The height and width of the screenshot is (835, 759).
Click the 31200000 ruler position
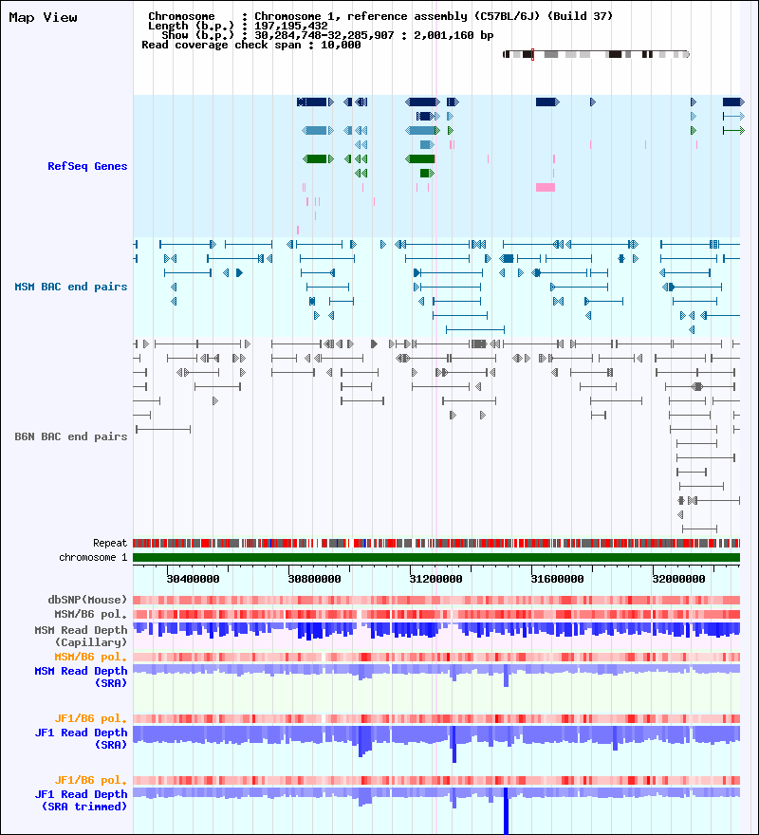click(435, 579)
